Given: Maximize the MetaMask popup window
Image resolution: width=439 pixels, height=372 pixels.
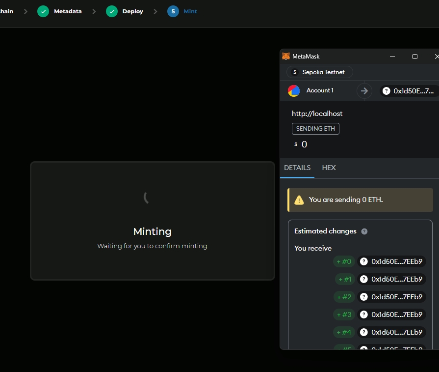Looking at the screenshot, I should (414, 57).
